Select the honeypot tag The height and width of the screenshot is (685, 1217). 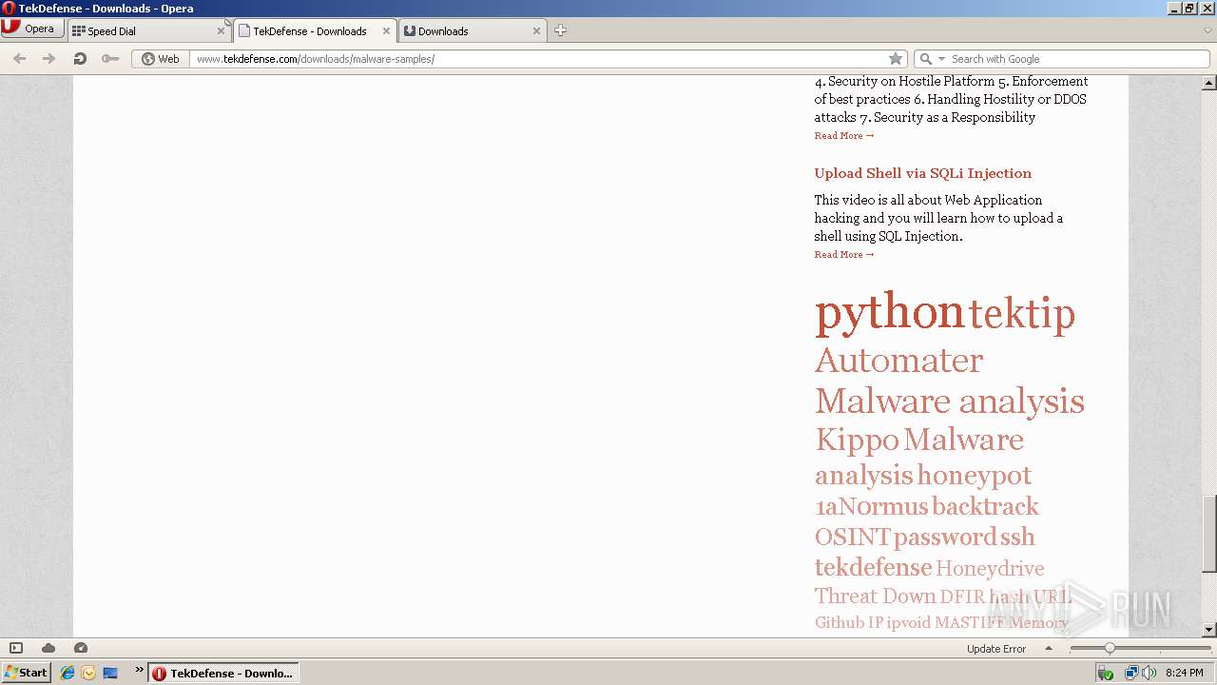click(975, 476)
